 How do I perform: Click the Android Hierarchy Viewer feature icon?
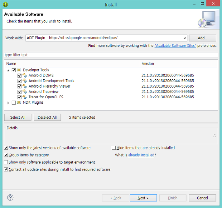(x=25, y=86)
